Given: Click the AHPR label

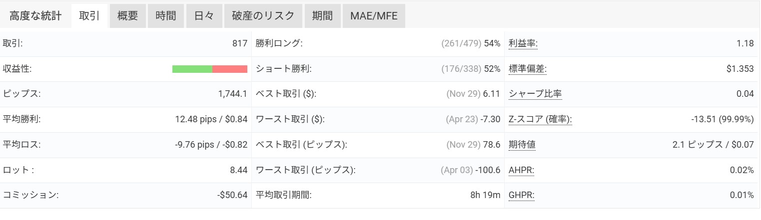Looking at the screenshot, I should click(x=521, y=170).
